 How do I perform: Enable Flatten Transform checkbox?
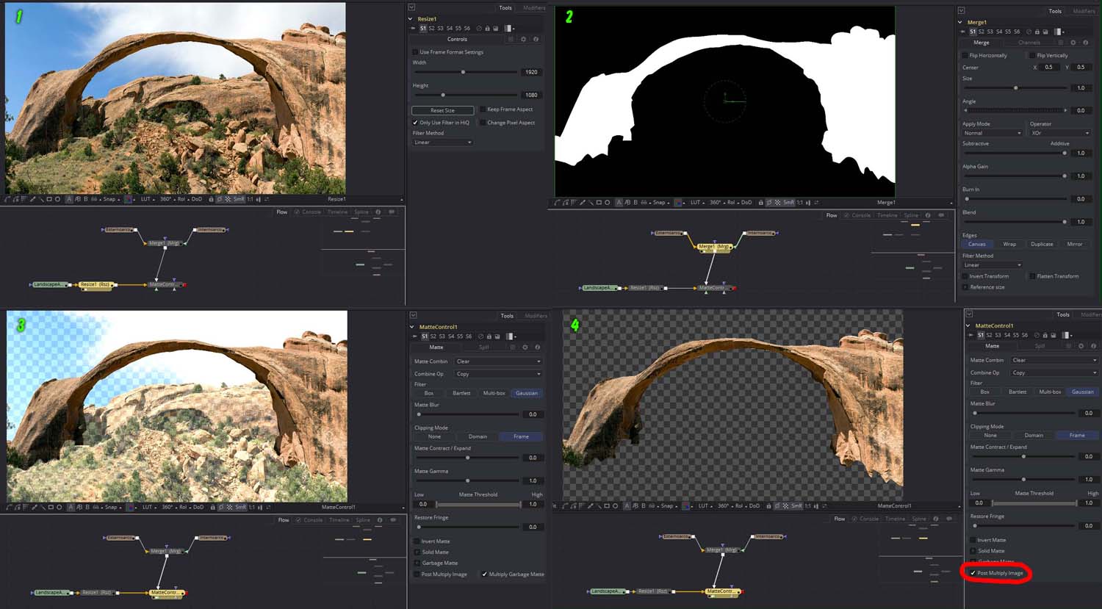coord(1032,276)
